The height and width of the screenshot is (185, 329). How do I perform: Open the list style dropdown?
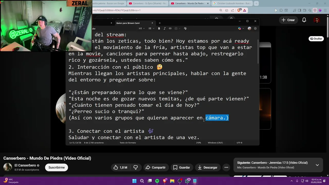pos(151,29)
